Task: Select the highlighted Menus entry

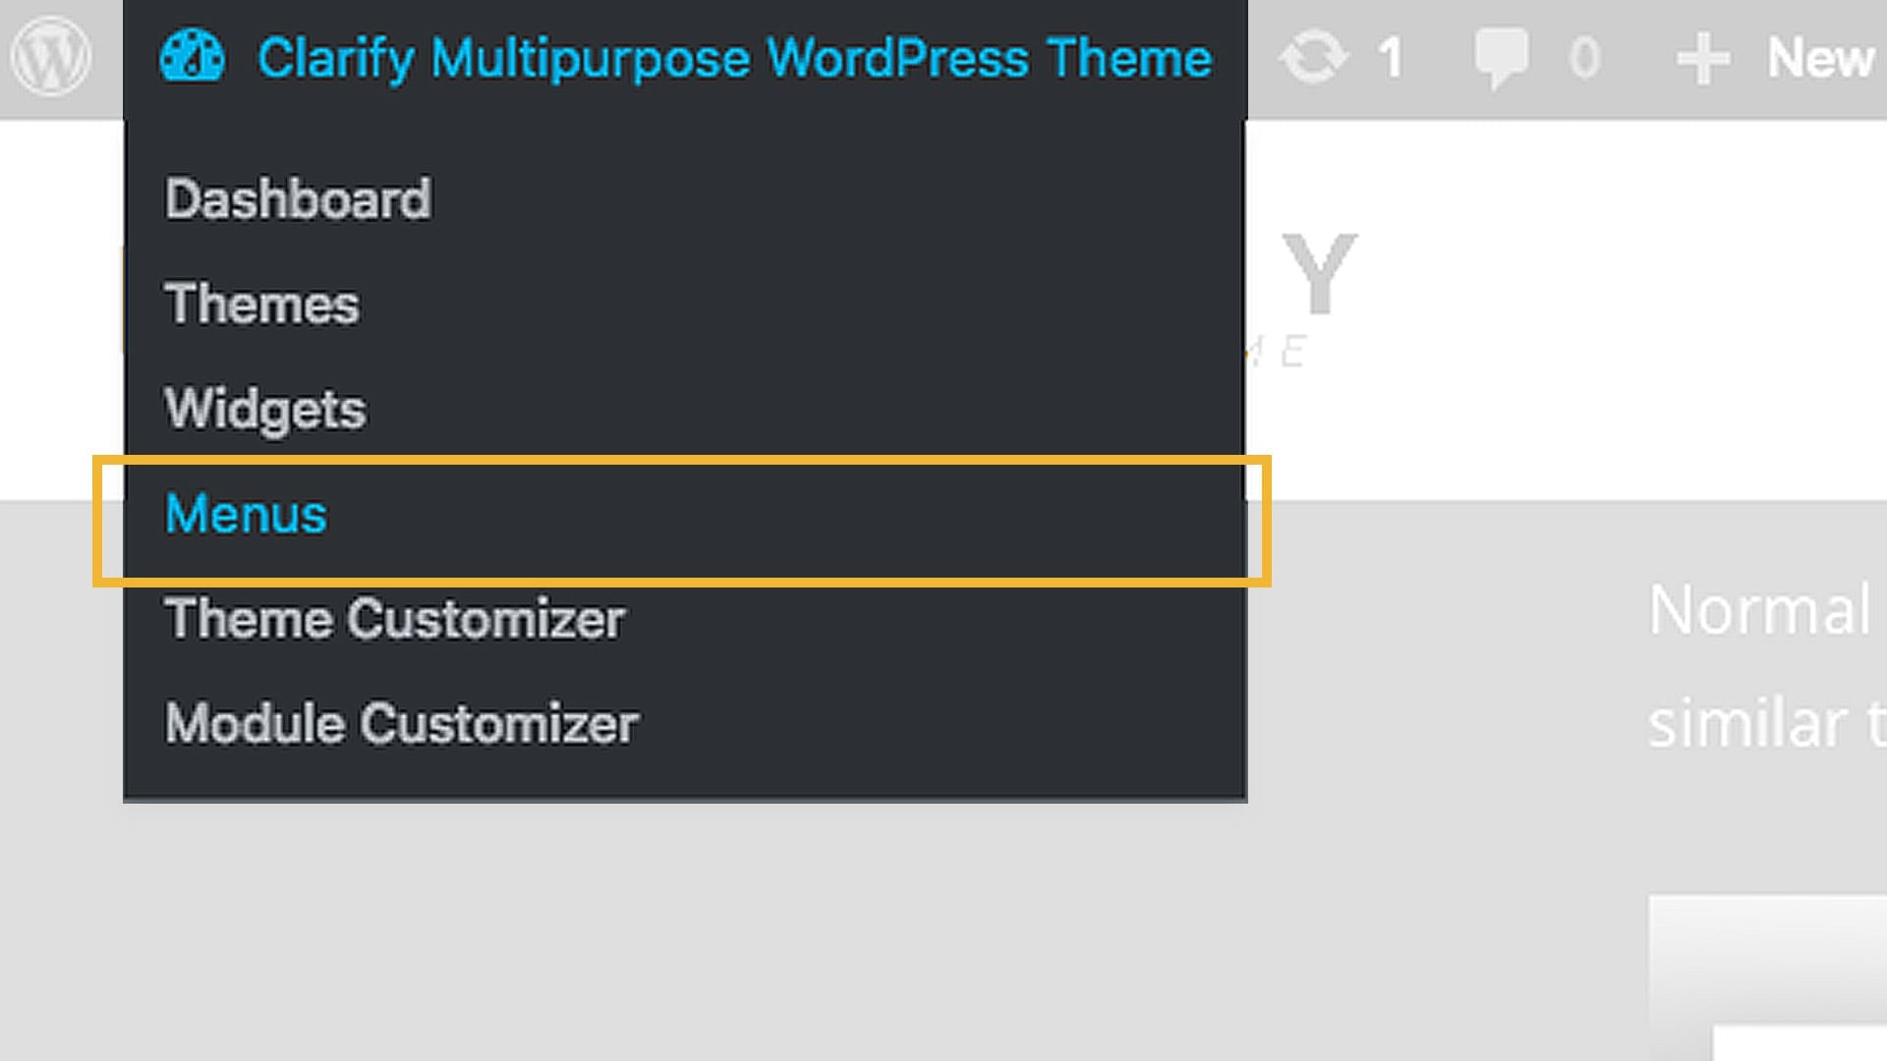Action: click(246, 515)
